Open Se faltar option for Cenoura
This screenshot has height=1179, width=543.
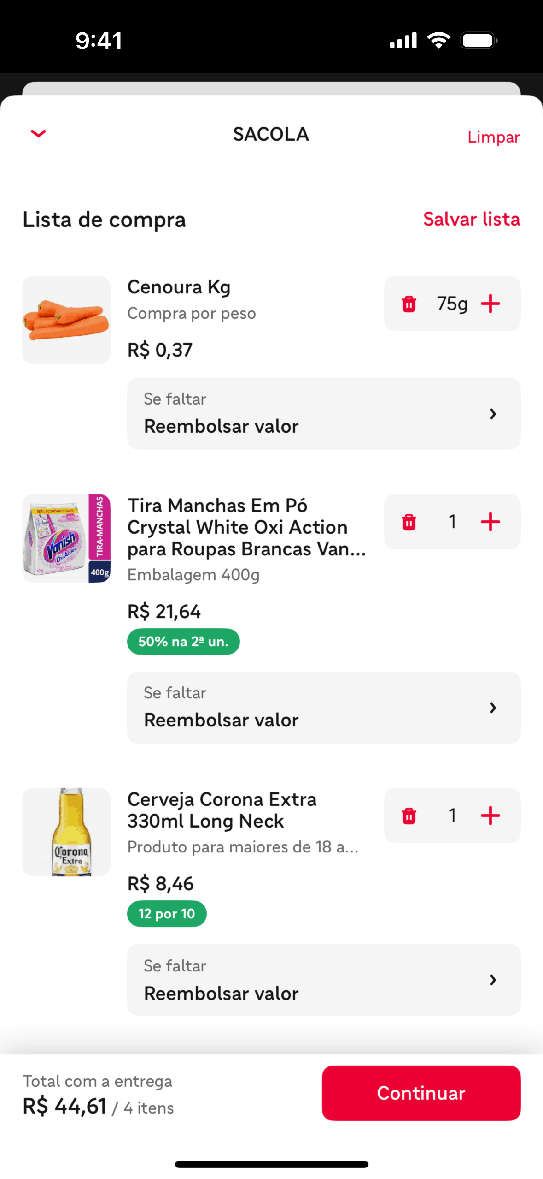click(324, 414)
